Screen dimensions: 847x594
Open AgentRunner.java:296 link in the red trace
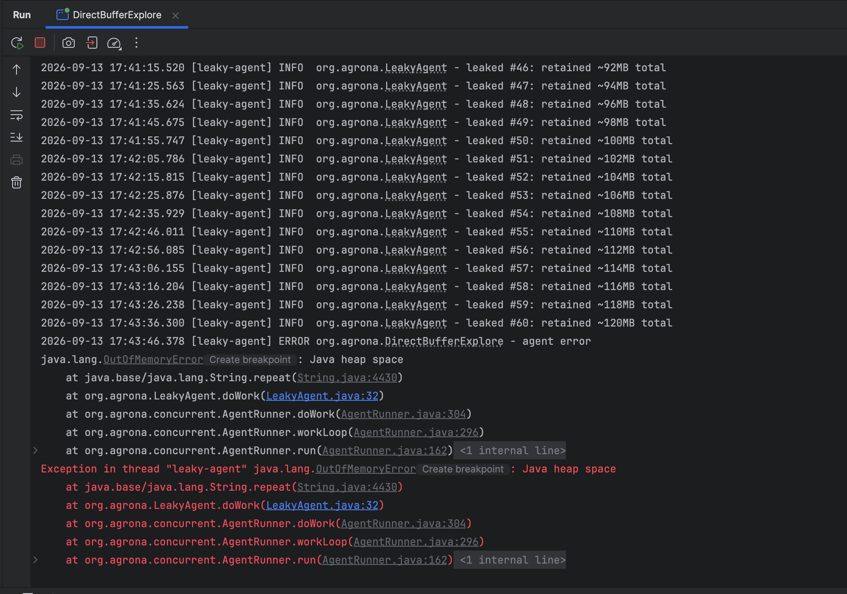click(416, 542)
